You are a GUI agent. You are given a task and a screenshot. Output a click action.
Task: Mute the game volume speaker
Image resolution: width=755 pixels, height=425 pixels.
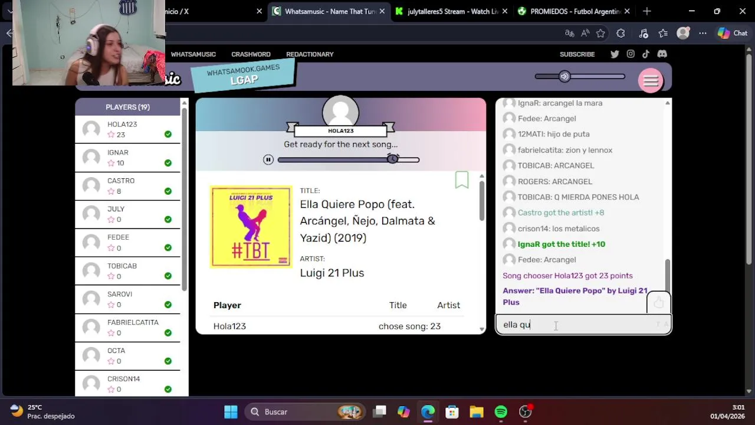click(x=564, y=76)
